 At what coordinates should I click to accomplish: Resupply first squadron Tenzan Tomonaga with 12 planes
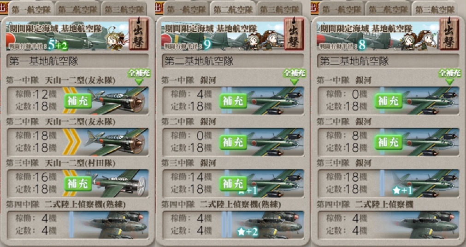coord(78,101)
